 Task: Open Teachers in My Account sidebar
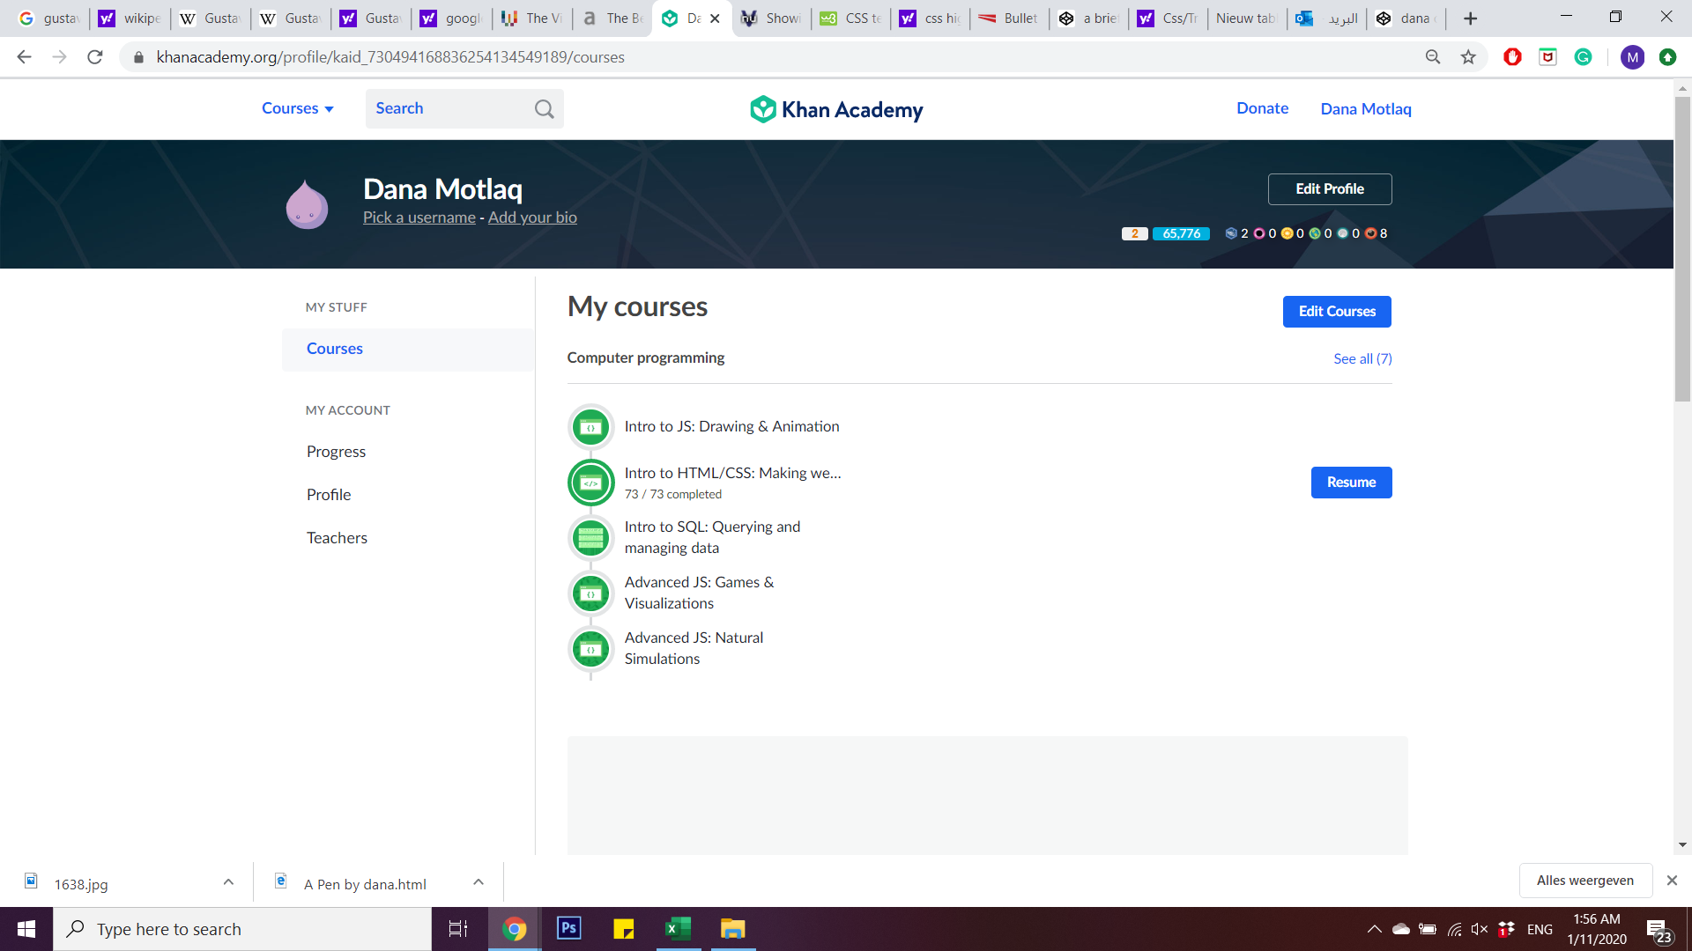[337, 538]
